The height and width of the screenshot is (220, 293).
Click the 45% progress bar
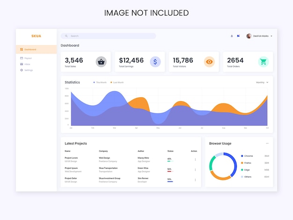(170, 161)
